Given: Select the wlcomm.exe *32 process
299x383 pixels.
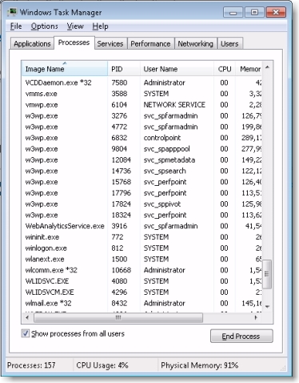Looking at the screenshot, I should (142, 270).
